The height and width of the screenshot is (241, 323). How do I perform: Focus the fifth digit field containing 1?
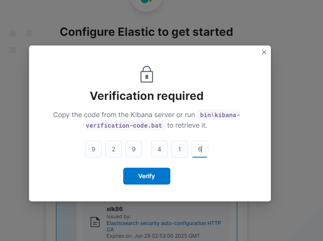coord(180,149)
